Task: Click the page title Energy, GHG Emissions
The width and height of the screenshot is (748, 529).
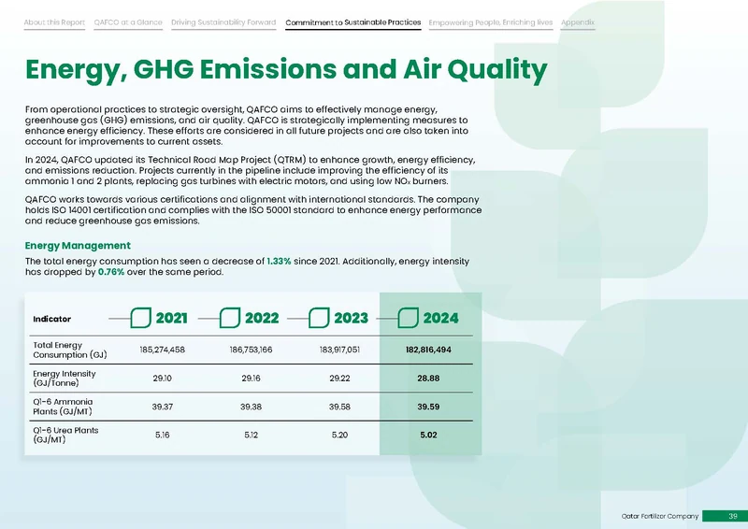Action: 286,70
